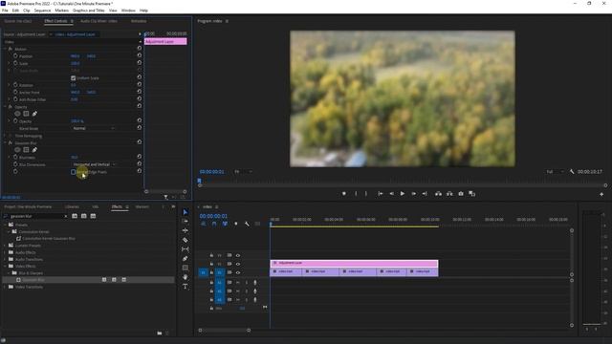
Task: Toggle Repeat Edge Pixels checkbox
Action: tap(73, 172)
